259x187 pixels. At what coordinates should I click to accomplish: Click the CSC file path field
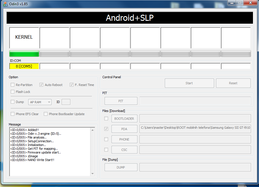(x=195, y=150)
